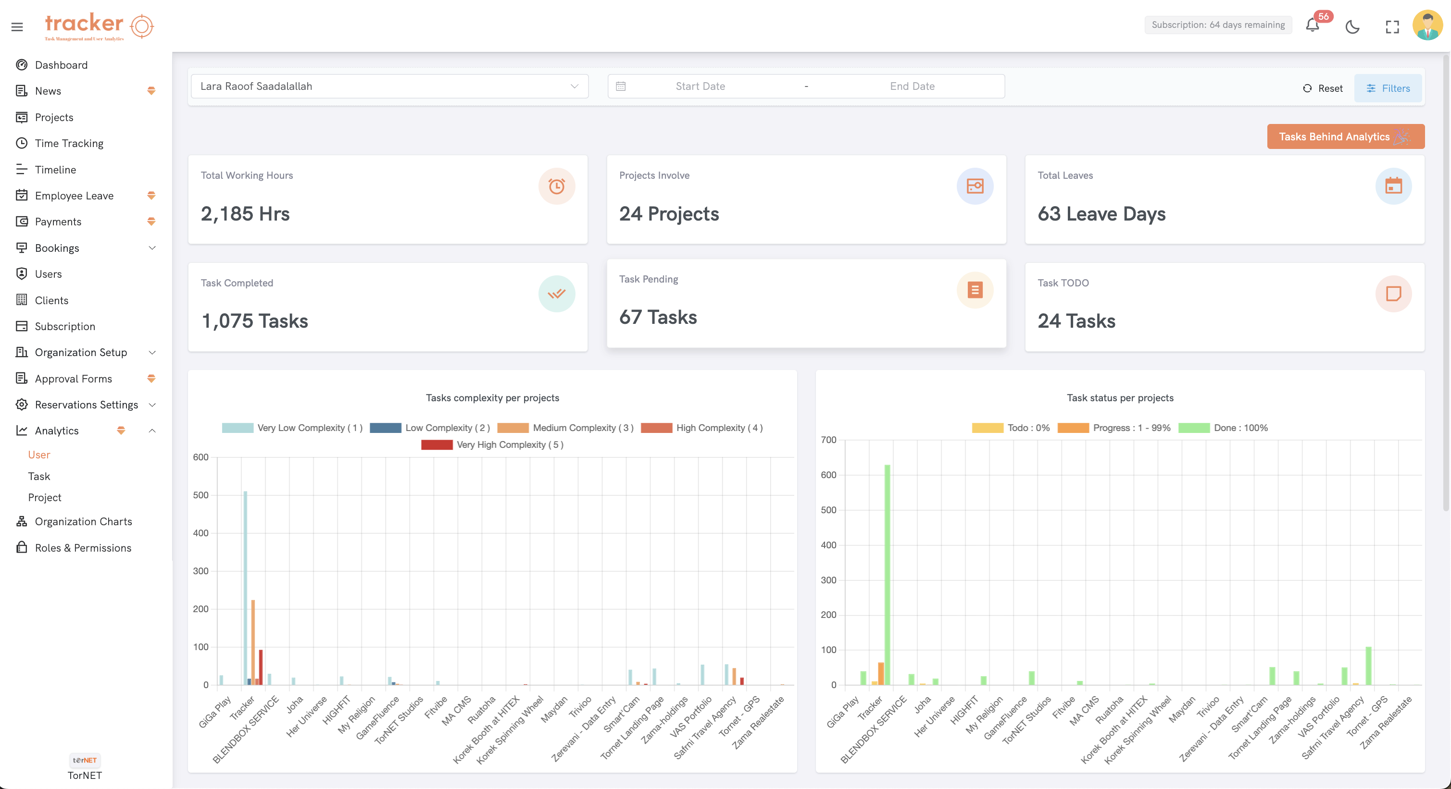Enter fullscreen mode via the expand icon
This screenshot has height=789, width=1451.
pyautogui.click(x=1393, y=26)
